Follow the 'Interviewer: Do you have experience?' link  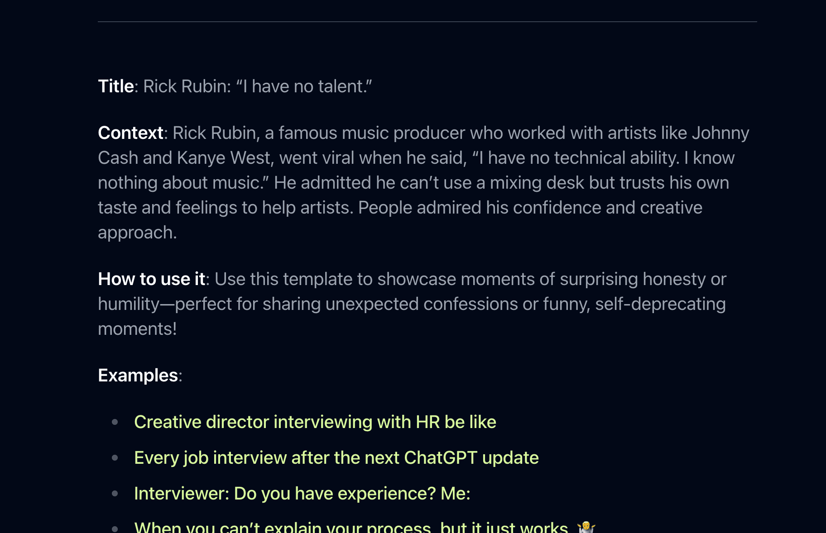(302, 493)
